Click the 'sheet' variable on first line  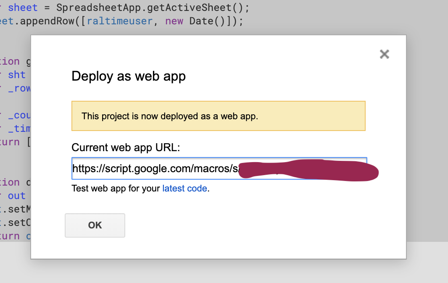[23, 8]
